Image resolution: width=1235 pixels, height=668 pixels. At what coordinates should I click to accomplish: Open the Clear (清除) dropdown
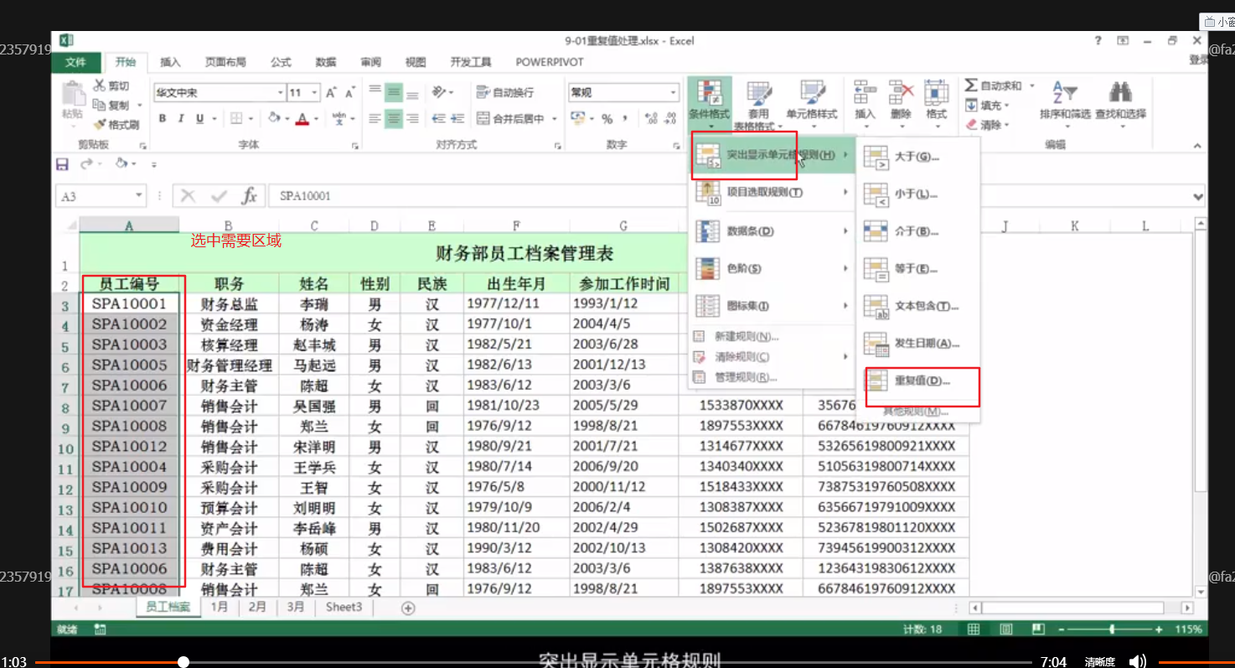[987, 125]
